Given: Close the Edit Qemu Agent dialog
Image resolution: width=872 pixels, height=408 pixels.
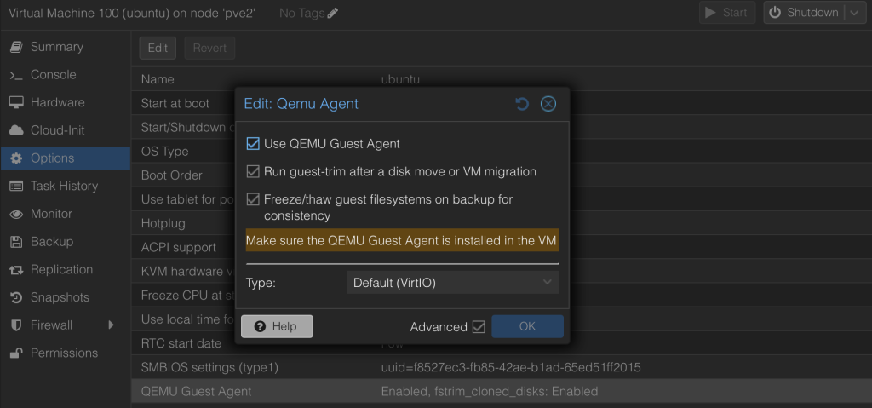Looking at the screenshot, I should (x=548, y=104).
